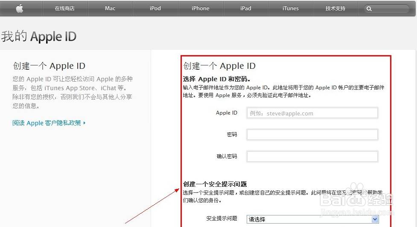
Task: Click the 安全提示问题 field label
Action: coord(222,218)
